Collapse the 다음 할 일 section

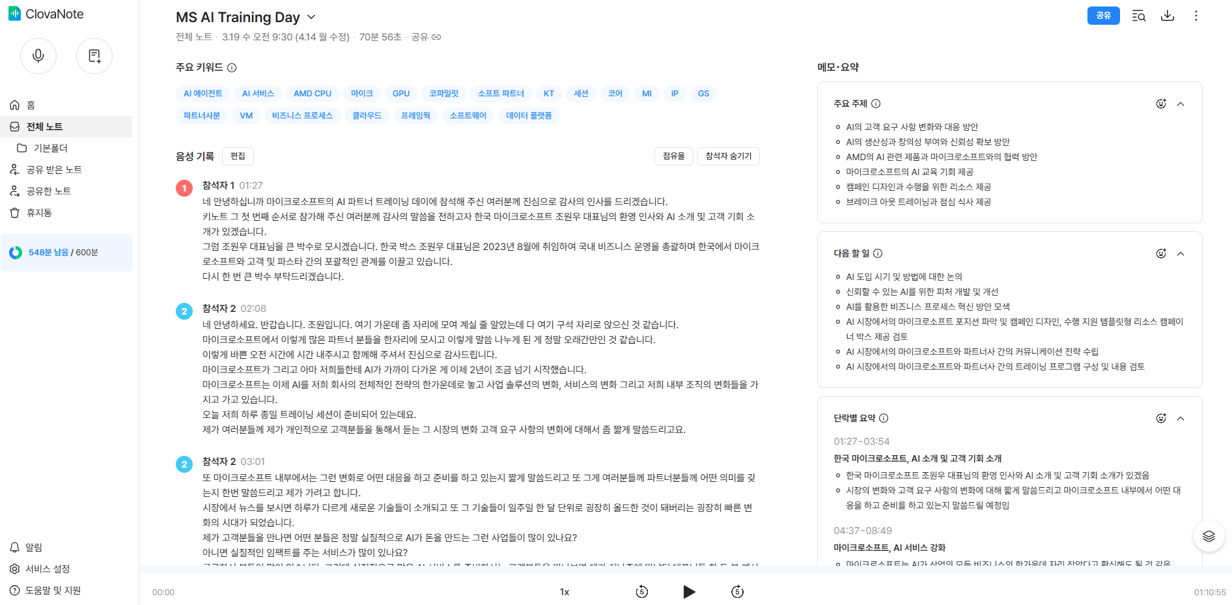[1181, 253]
